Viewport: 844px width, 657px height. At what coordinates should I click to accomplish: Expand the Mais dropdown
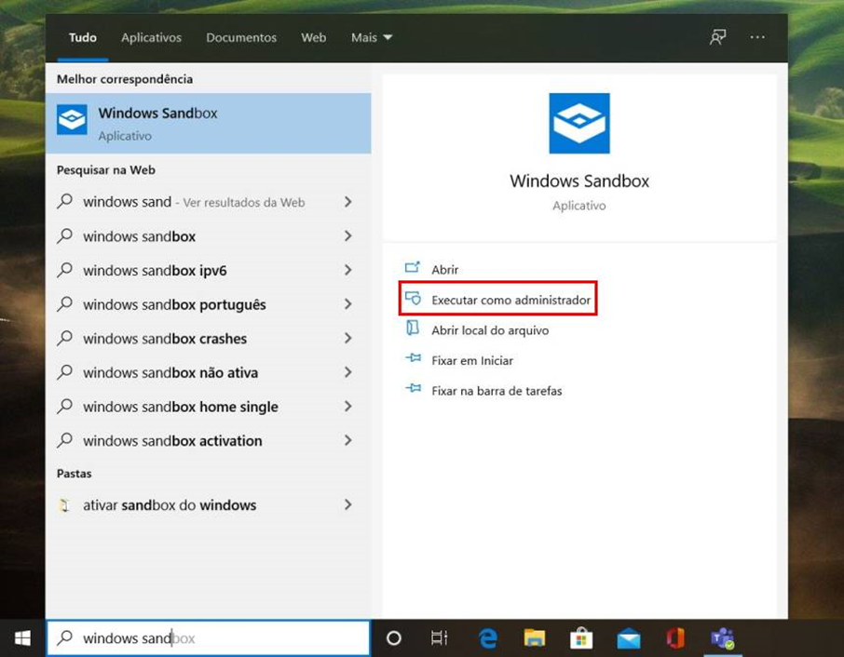[x=372, y=37]
